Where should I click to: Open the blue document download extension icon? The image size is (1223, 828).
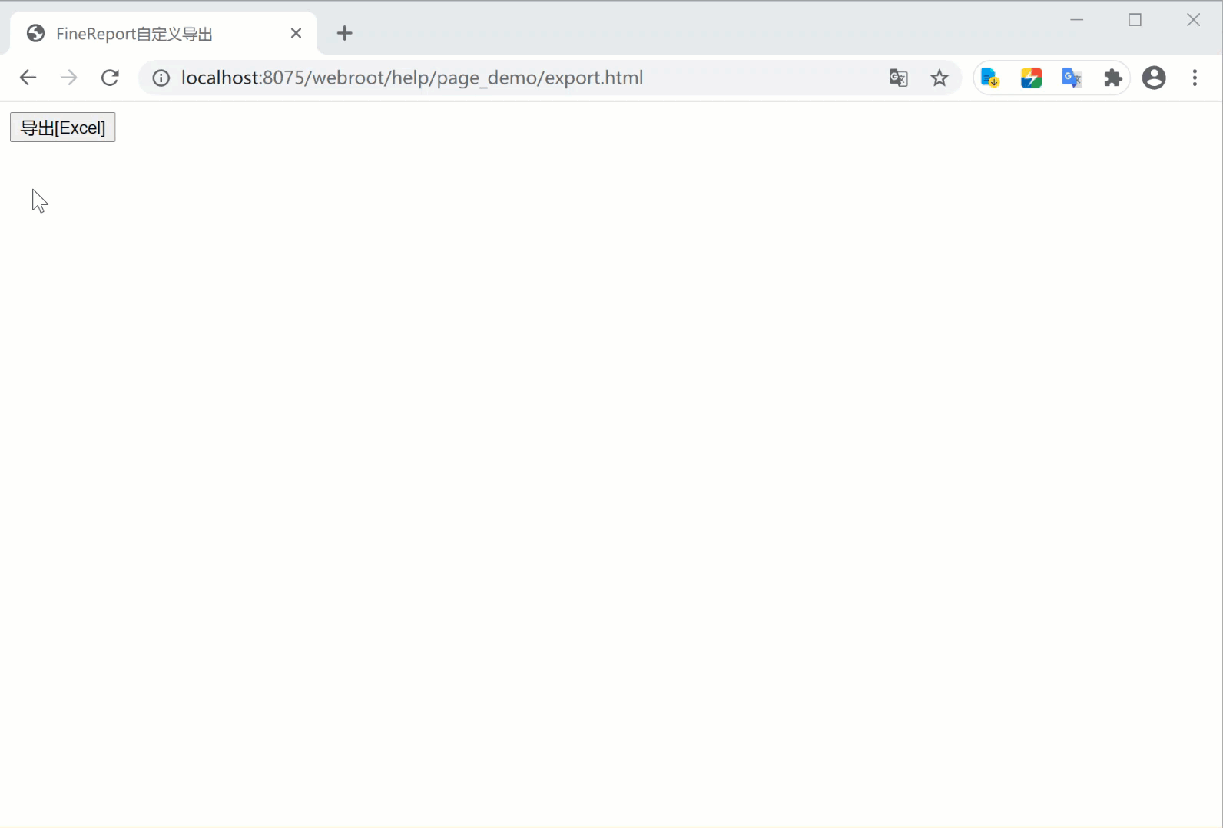pyautogui.click(x=990, y=78)
